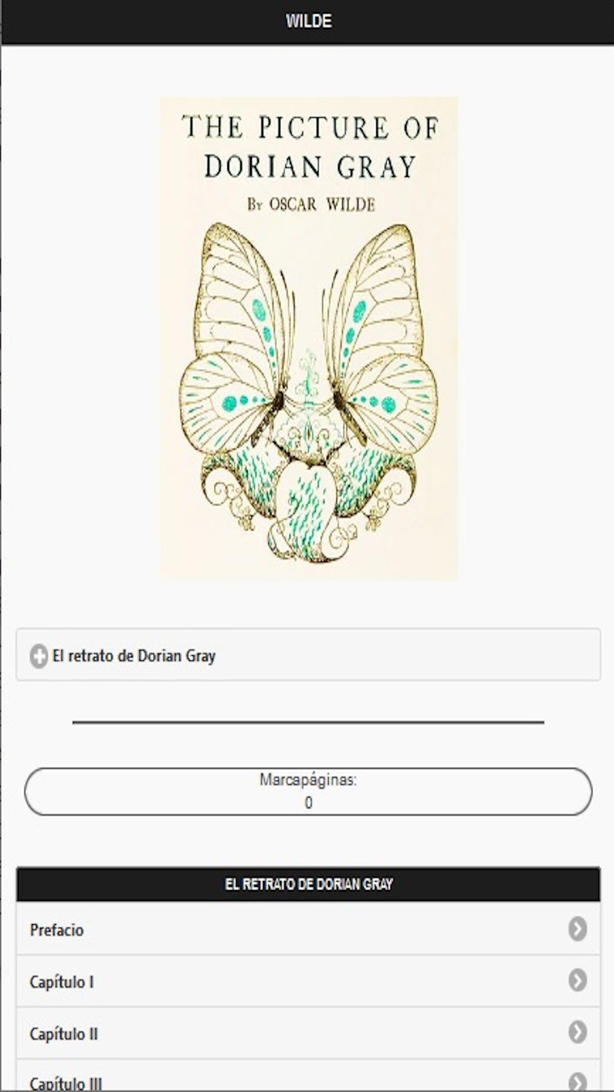Open Capítulo II from the chapter list

[x=308, y=1033]
